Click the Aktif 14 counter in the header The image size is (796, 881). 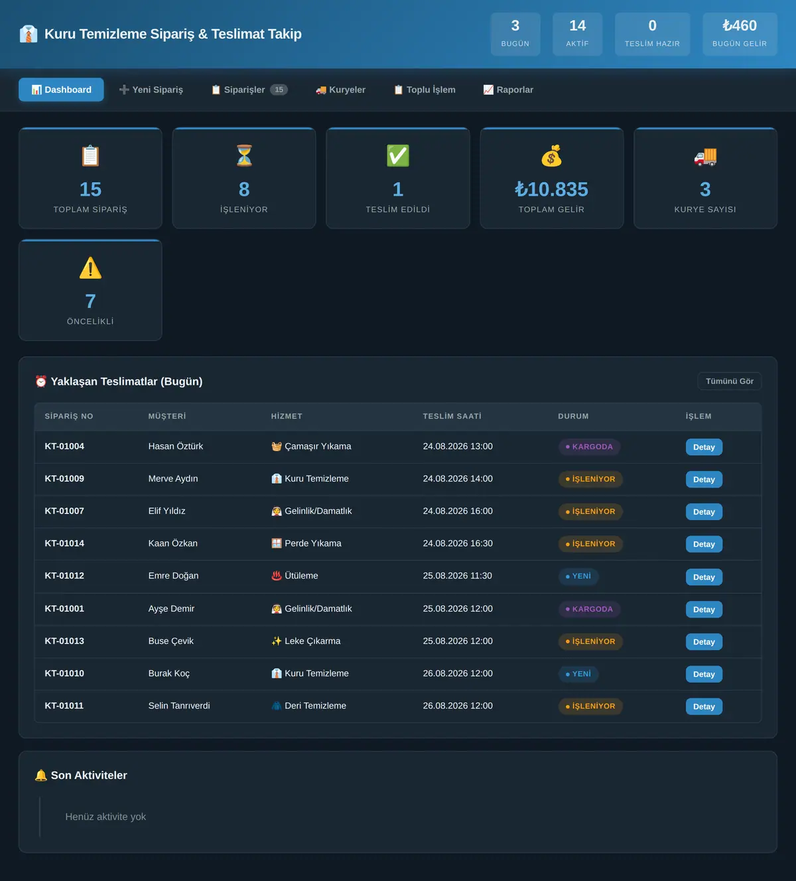pyautogui.click(x=577, y=34)
